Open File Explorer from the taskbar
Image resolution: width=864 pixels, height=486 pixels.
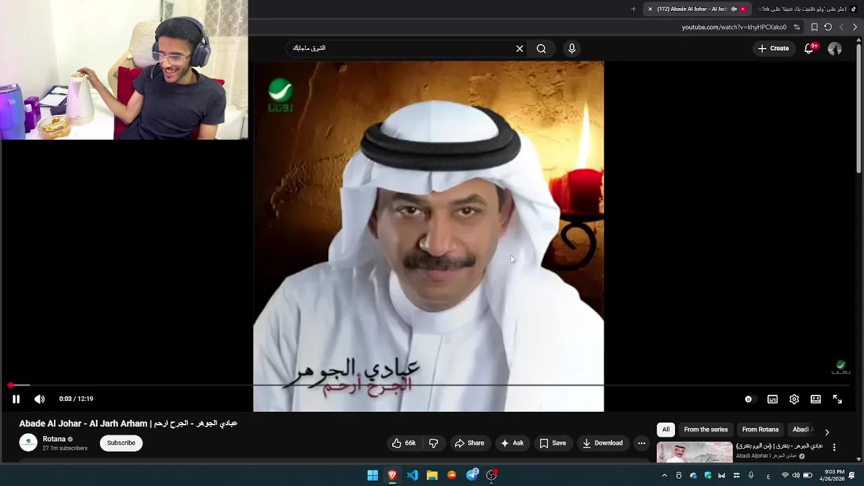click(x=432, y=475)
